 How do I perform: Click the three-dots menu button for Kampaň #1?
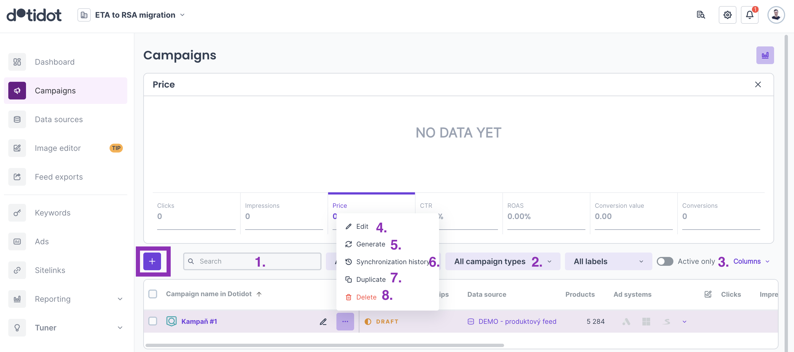pos(345,322)
